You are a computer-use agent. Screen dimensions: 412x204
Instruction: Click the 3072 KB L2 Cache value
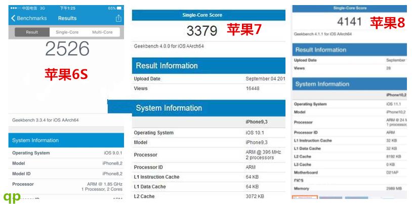click(x=255, y=196)
